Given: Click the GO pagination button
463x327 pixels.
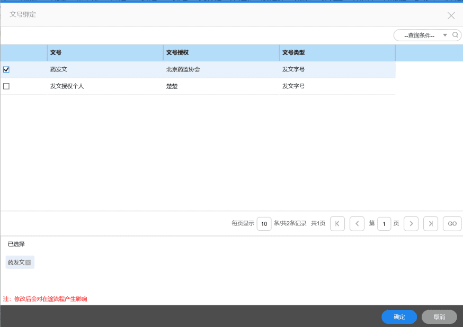Looking at the screenshot, I should click(452, 224).
